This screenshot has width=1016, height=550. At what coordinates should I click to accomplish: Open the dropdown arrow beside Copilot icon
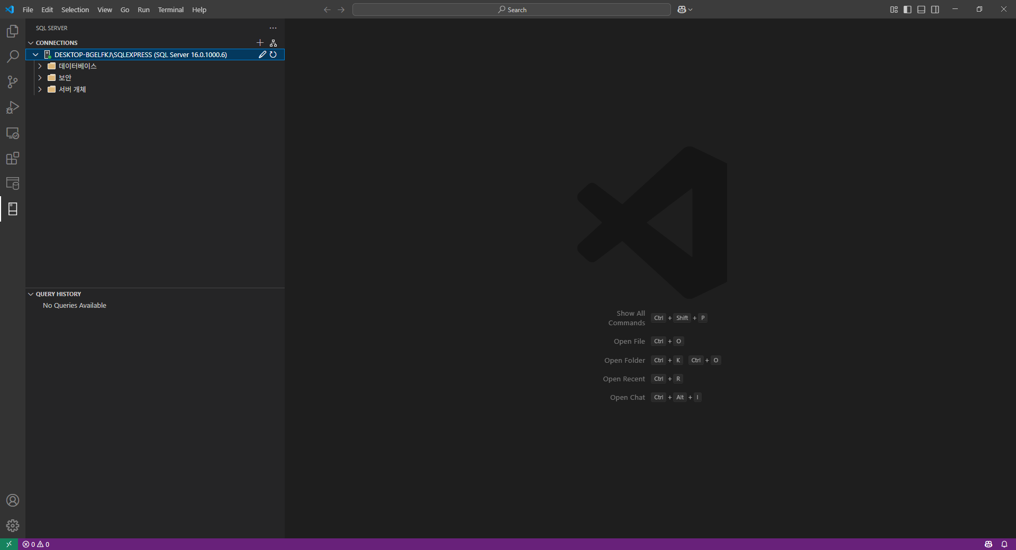[690, 10]
